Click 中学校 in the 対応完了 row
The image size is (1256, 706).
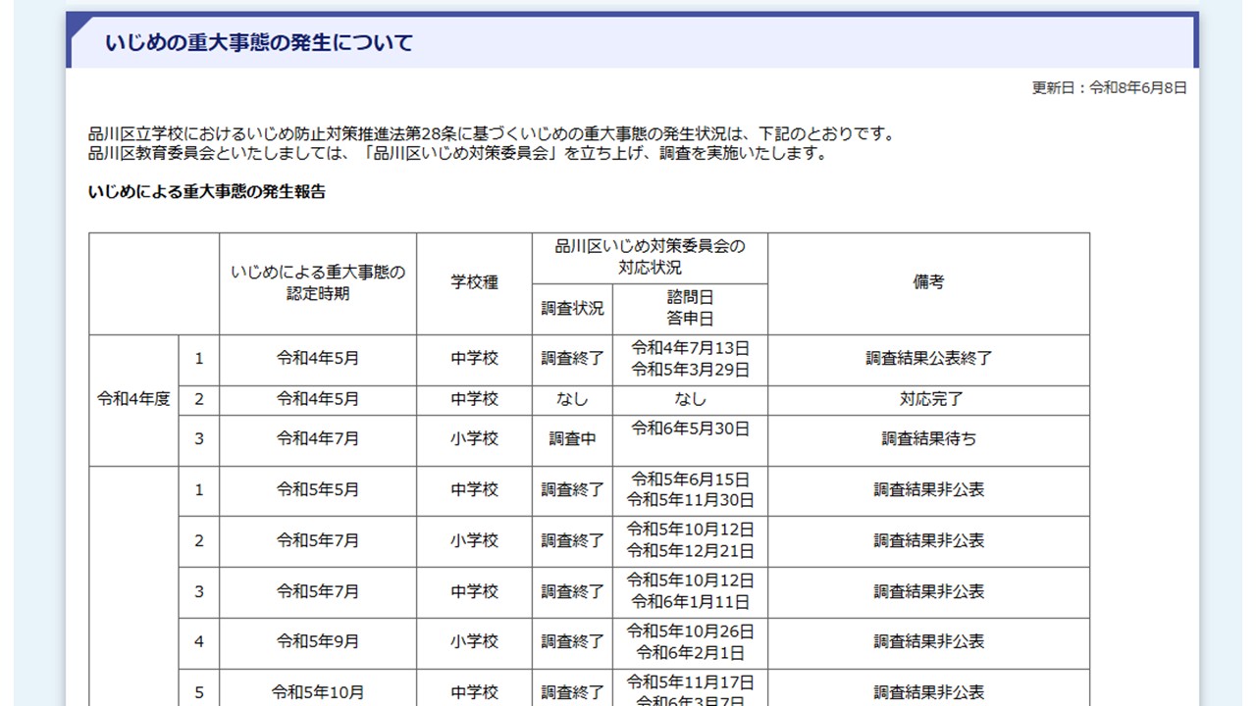coord(475,399)
